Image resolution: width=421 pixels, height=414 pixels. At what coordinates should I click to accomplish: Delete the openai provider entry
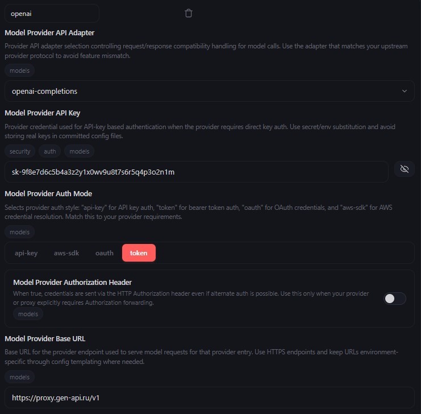coord(189,13)
